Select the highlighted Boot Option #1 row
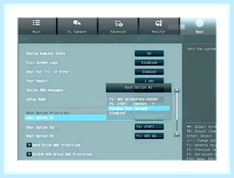The image size is (234, 178). click(65, 117)
